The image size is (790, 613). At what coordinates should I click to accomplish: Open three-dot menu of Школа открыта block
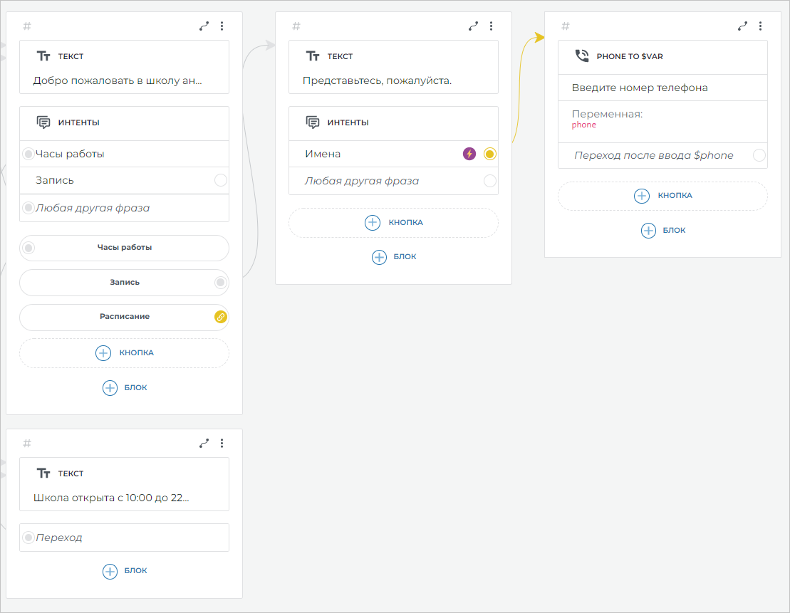pos(222,444)
